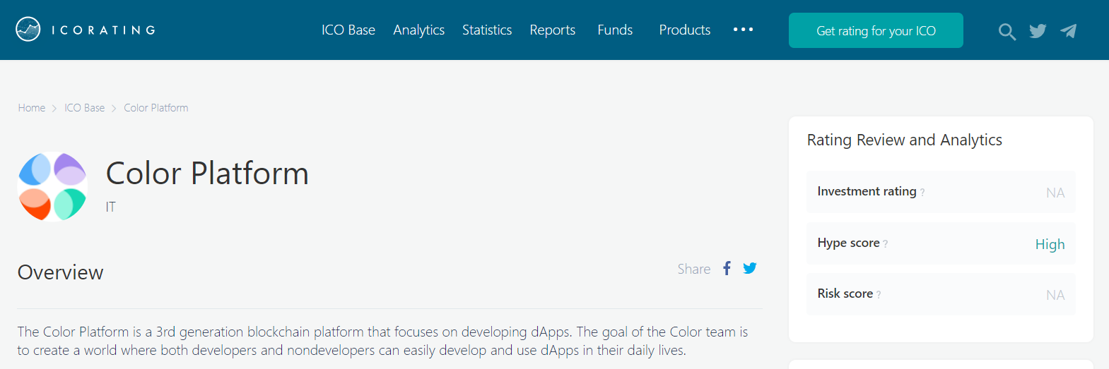Click Get rating for your ICO button

876,30
